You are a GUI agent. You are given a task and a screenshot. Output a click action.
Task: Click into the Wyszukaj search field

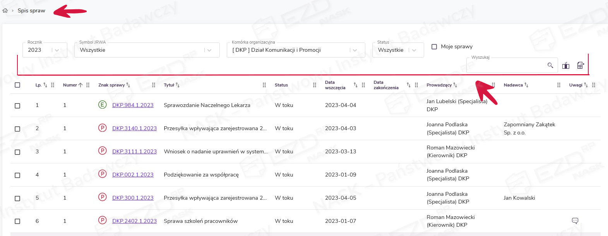click(505, 65)
